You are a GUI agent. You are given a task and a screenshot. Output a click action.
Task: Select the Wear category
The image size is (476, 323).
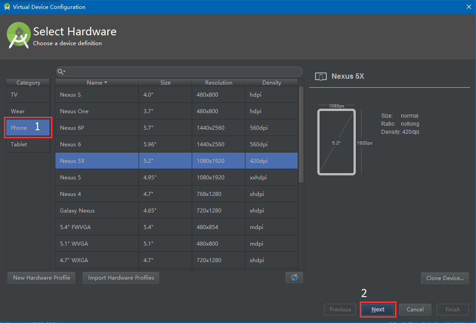28,111
